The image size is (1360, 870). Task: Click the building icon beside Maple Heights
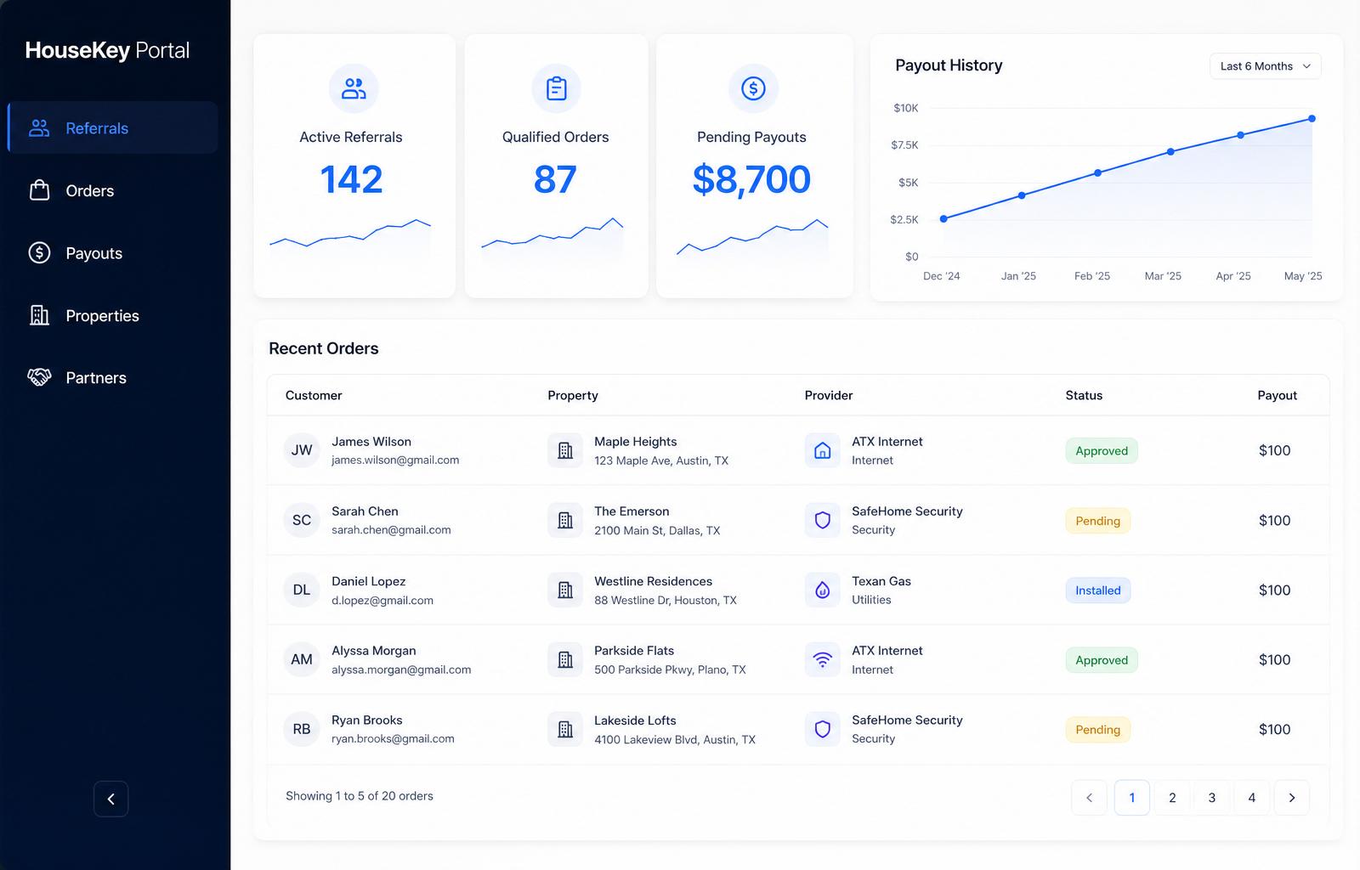pos(565,450)
